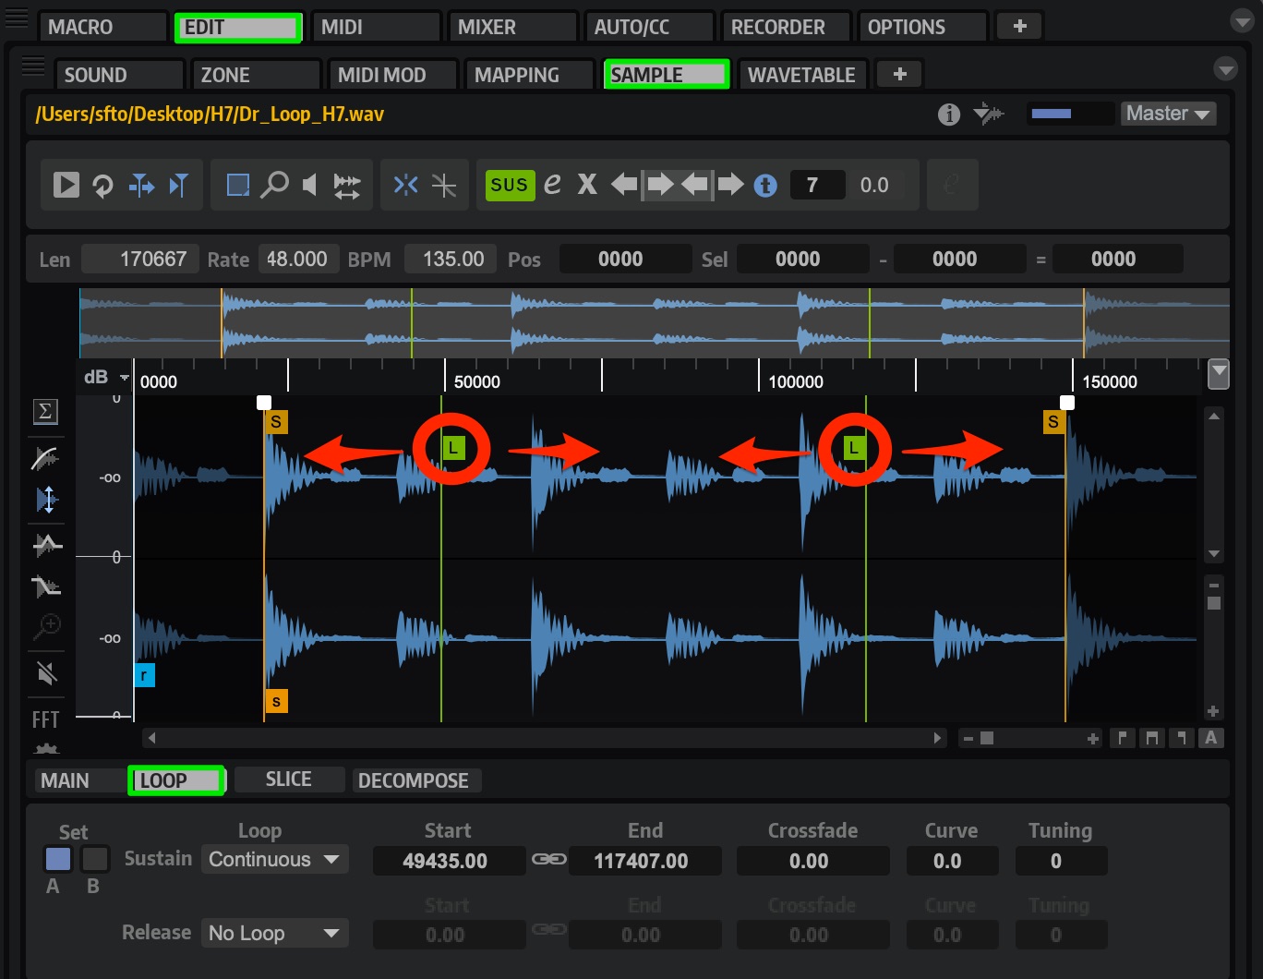Toggle the loop playback icon

pos(102,186)
